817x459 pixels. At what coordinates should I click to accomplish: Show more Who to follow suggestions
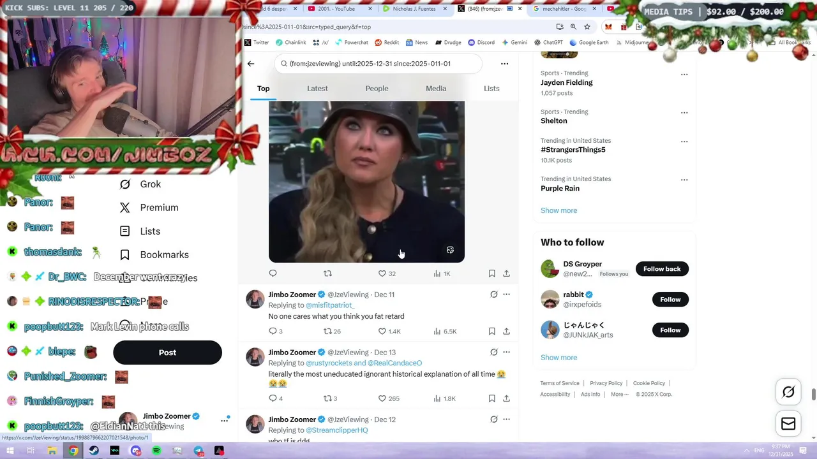point(558,358)
